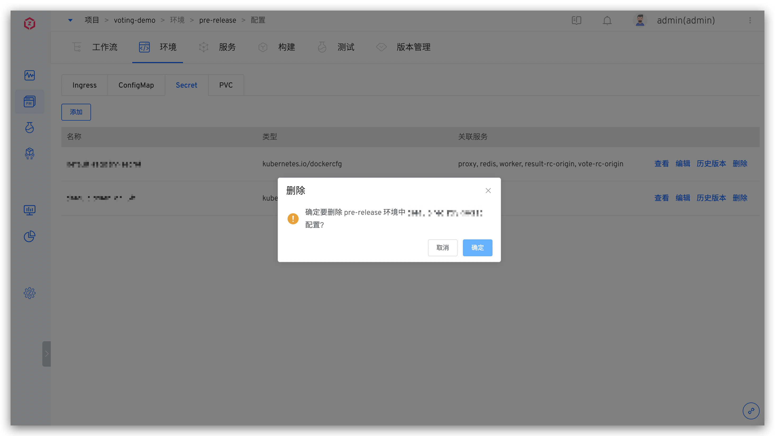Confirm deletion with the 确定 button
This screenshot has width=775, height=436.
477,248
